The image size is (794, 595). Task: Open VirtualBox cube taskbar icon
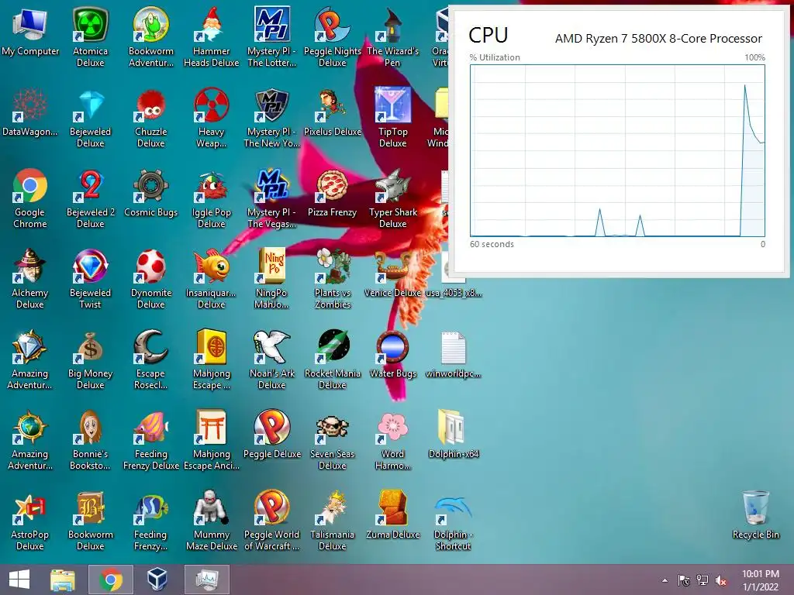(157, 580)
